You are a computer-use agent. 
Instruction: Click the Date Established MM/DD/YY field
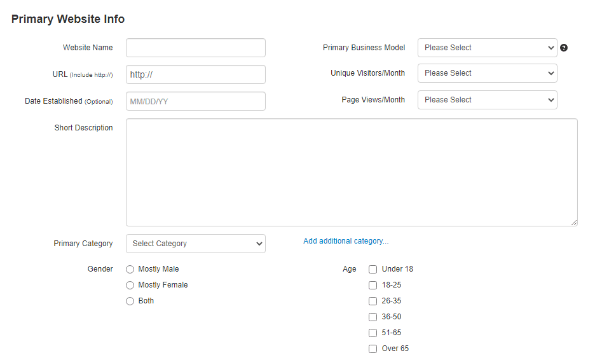[x=196, y=101]
